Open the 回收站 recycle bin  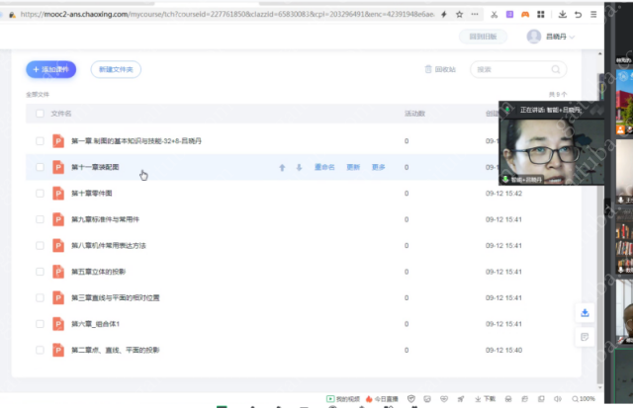(440, 69)
